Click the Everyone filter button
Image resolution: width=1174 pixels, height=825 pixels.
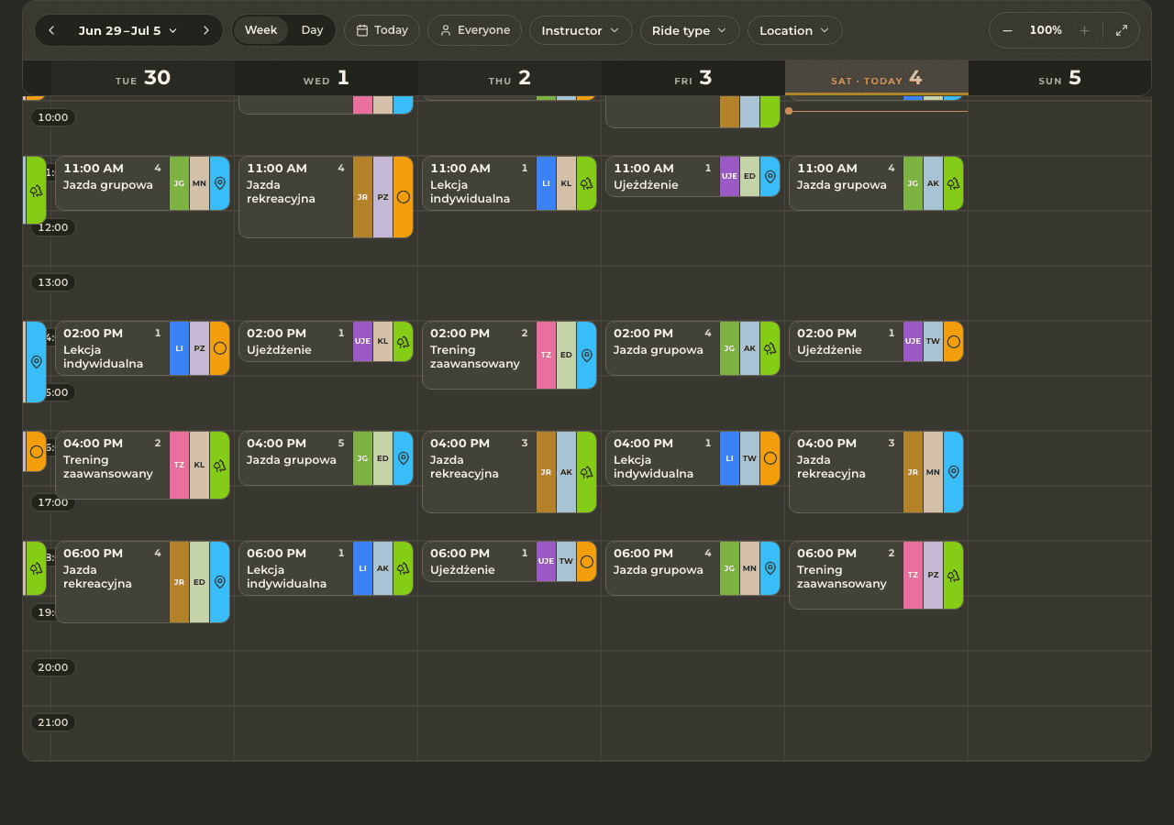[x=474, y=30]
